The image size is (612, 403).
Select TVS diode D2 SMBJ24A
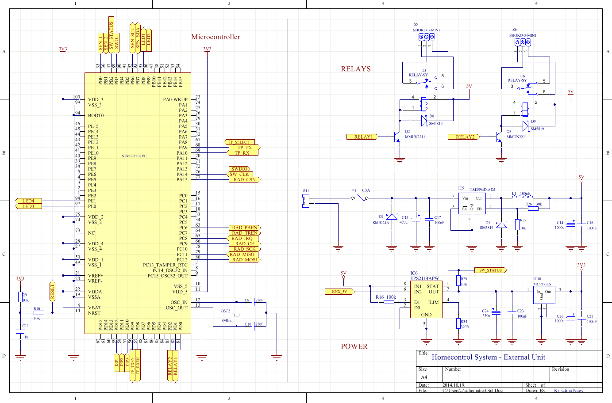[x=392, y=217]
